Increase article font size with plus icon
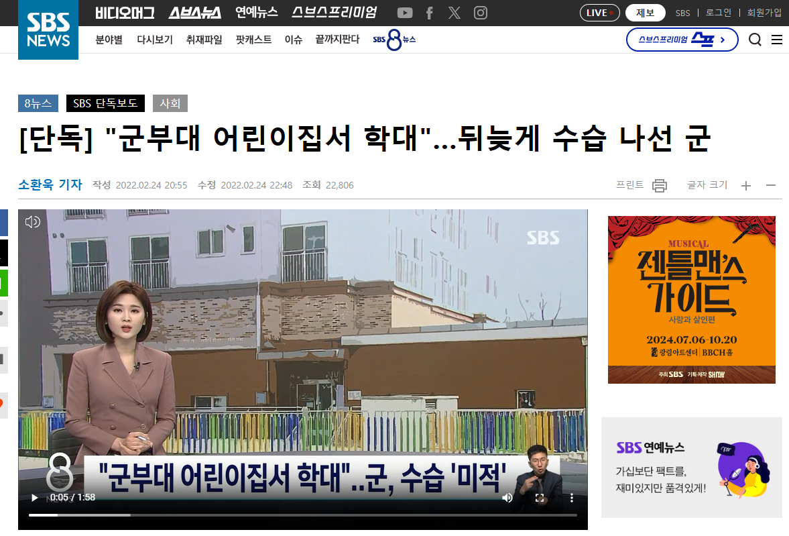 click(x=745, y=186)
